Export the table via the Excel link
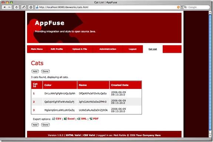This screenshot has width=213, height=142. [x=71, y=119]
